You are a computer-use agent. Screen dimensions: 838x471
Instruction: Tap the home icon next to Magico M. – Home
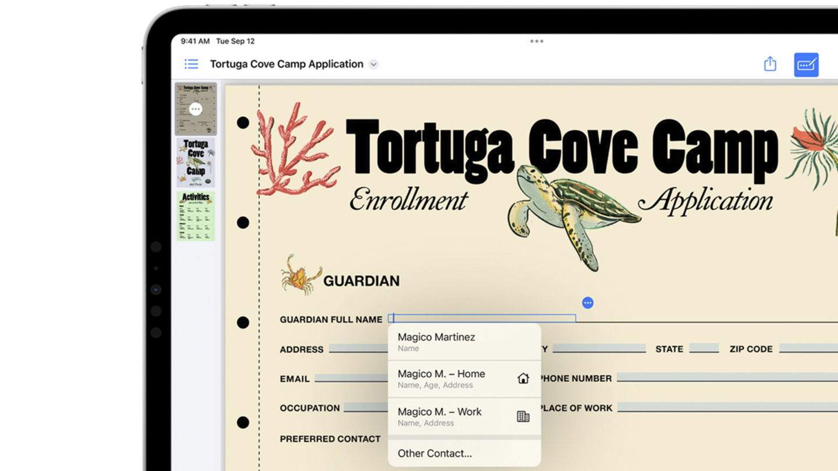point(523,378)
